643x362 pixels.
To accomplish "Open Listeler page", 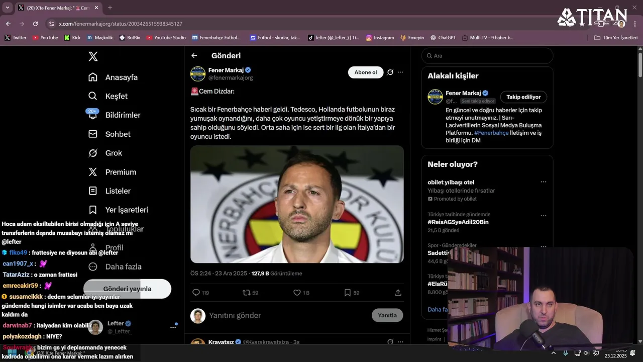I will click(x=110, y=191).
